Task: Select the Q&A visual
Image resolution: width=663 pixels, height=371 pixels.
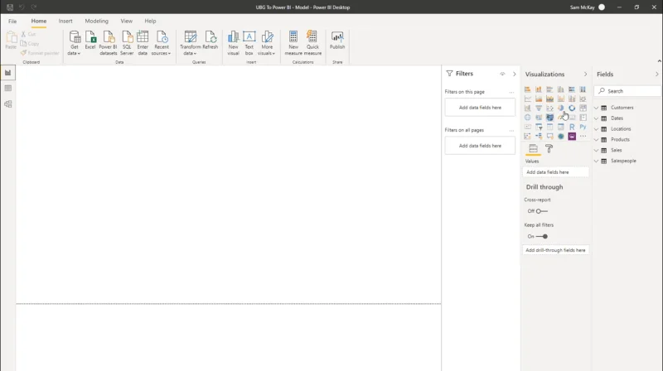Action: (549, 136)
